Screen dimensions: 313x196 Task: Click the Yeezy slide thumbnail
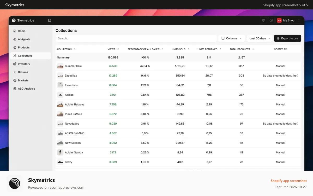(60, 162)
